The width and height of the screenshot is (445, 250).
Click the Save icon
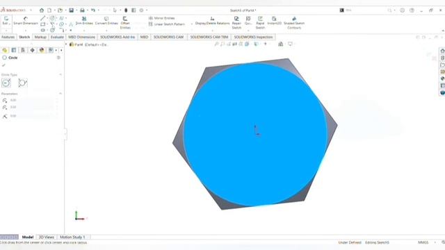click(71, 10)
